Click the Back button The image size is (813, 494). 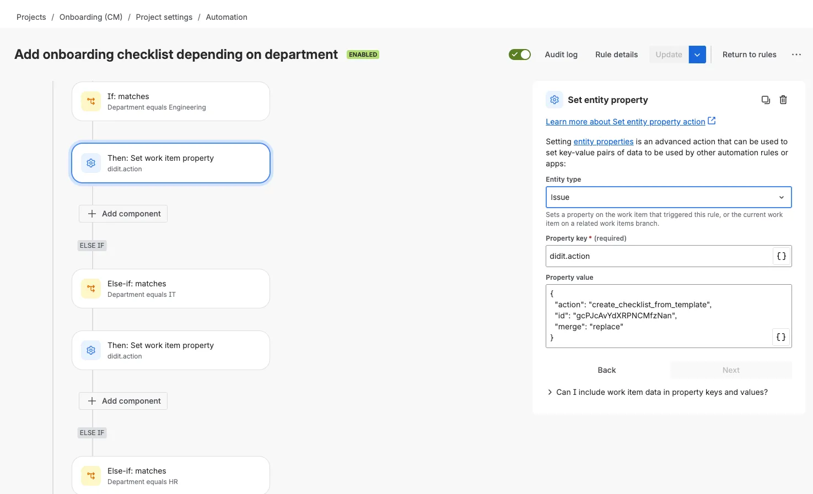[607, 370]
